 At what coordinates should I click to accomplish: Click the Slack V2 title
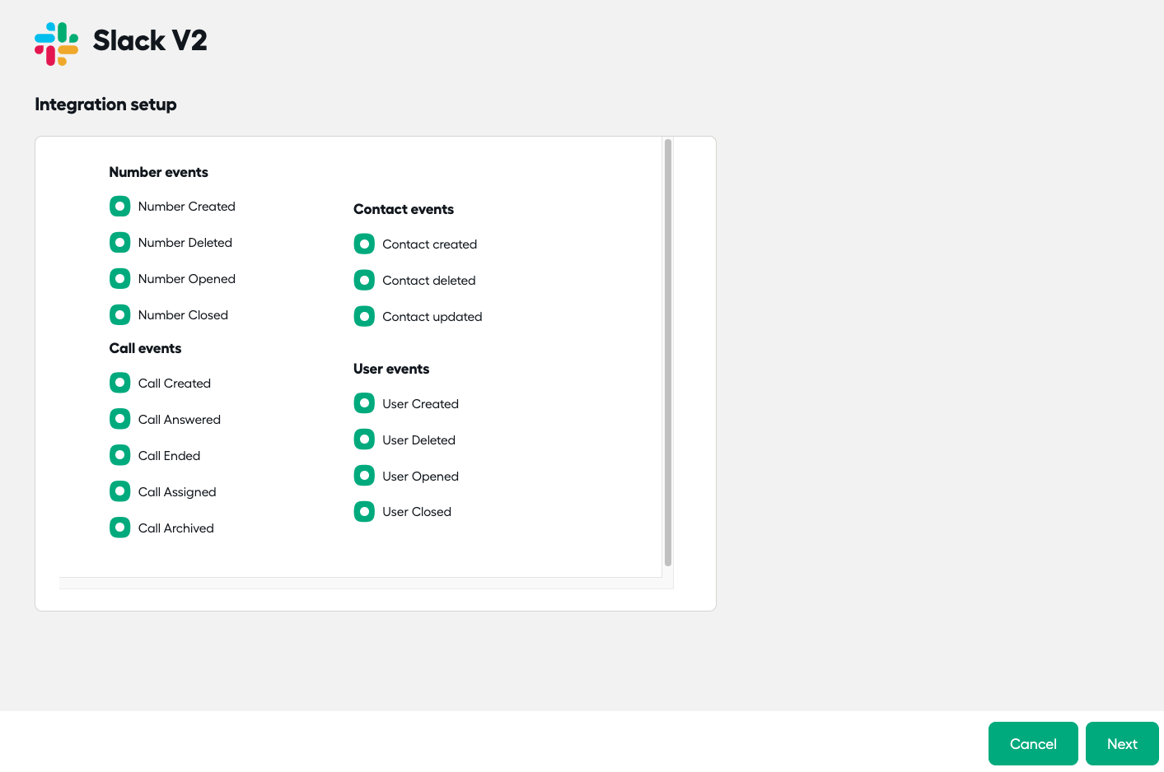tap(150, 40)
